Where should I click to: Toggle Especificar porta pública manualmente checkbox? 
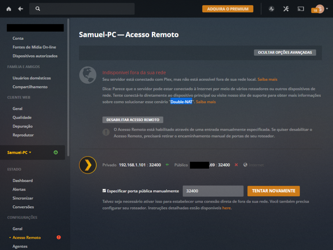coord(104,191)
